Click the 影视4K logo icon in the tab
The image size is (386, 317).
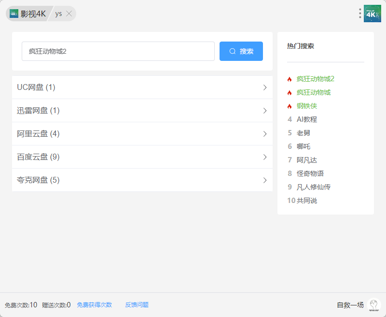point(14,14)
